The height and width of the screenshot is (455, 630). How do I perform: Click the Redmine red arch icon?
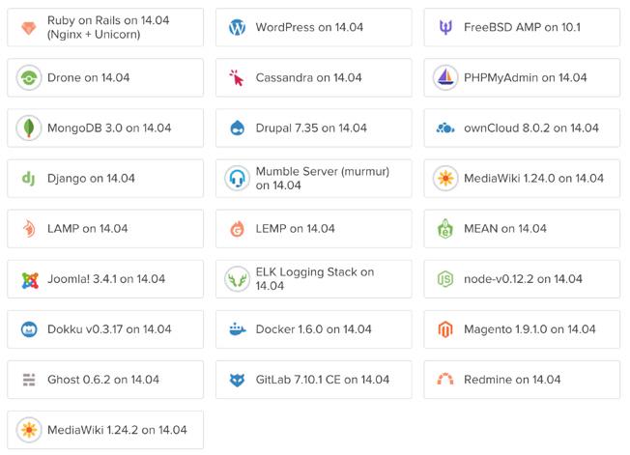445,379
